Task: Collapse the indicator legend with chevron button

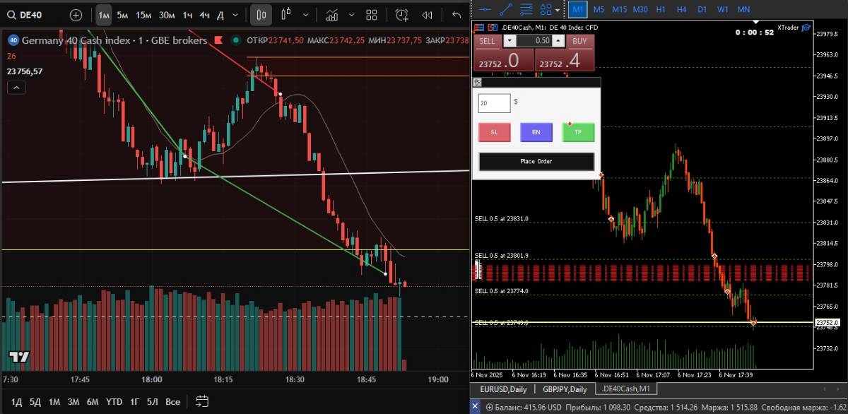Action: pyautogui.click(x=17, y=88)
